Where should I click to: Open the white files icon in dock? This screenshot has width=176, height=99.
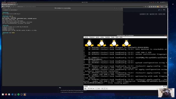[x=3, y=94]
